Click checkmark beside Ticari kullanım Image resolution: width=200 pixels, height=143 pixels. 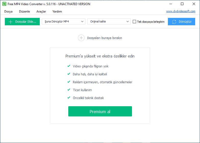[x=69, y=90]
